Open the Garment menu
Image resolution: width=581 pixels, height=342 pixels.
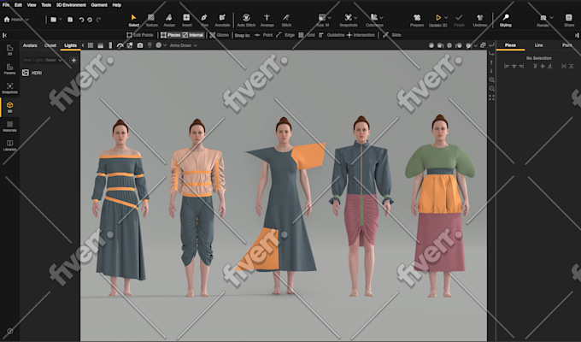(99, 5)
